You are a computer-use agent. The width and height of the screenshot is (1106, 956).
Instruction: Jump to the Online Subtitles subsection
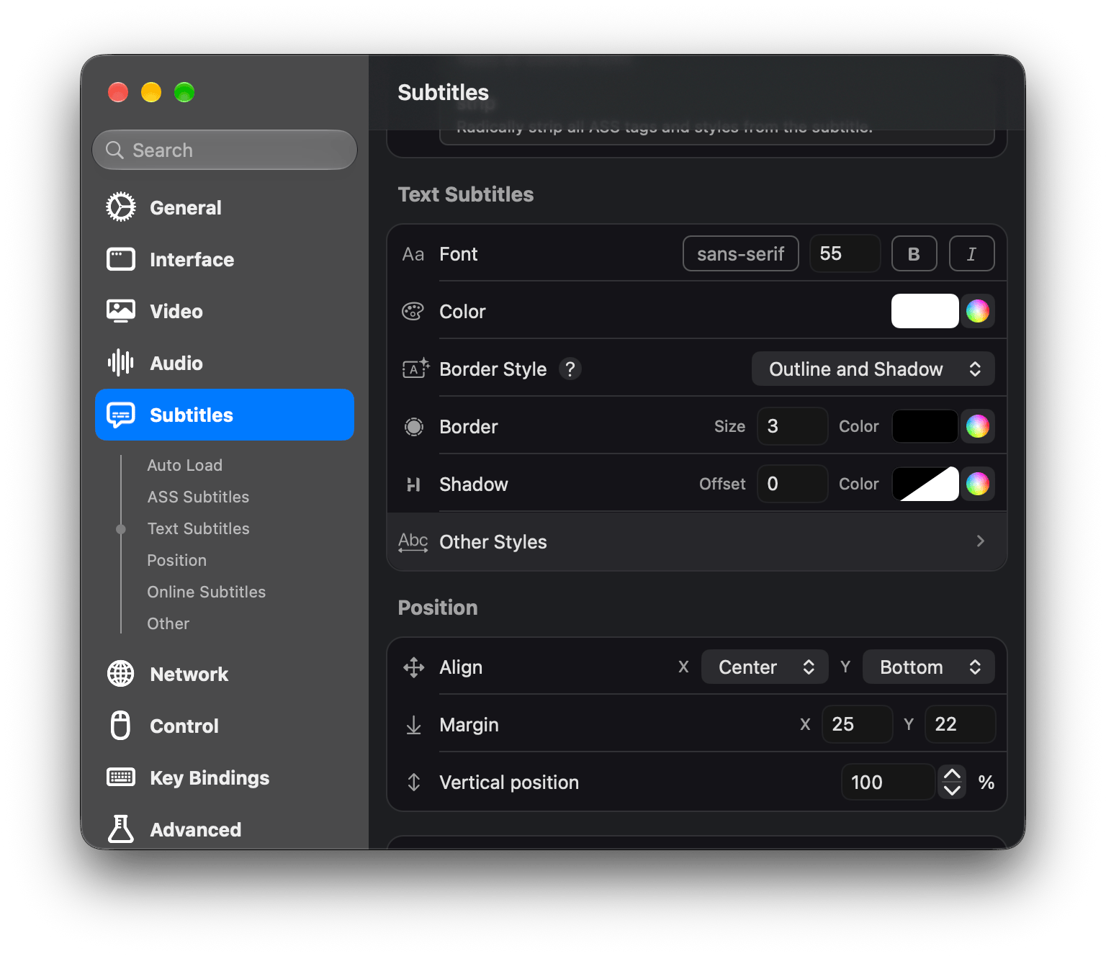207,592
